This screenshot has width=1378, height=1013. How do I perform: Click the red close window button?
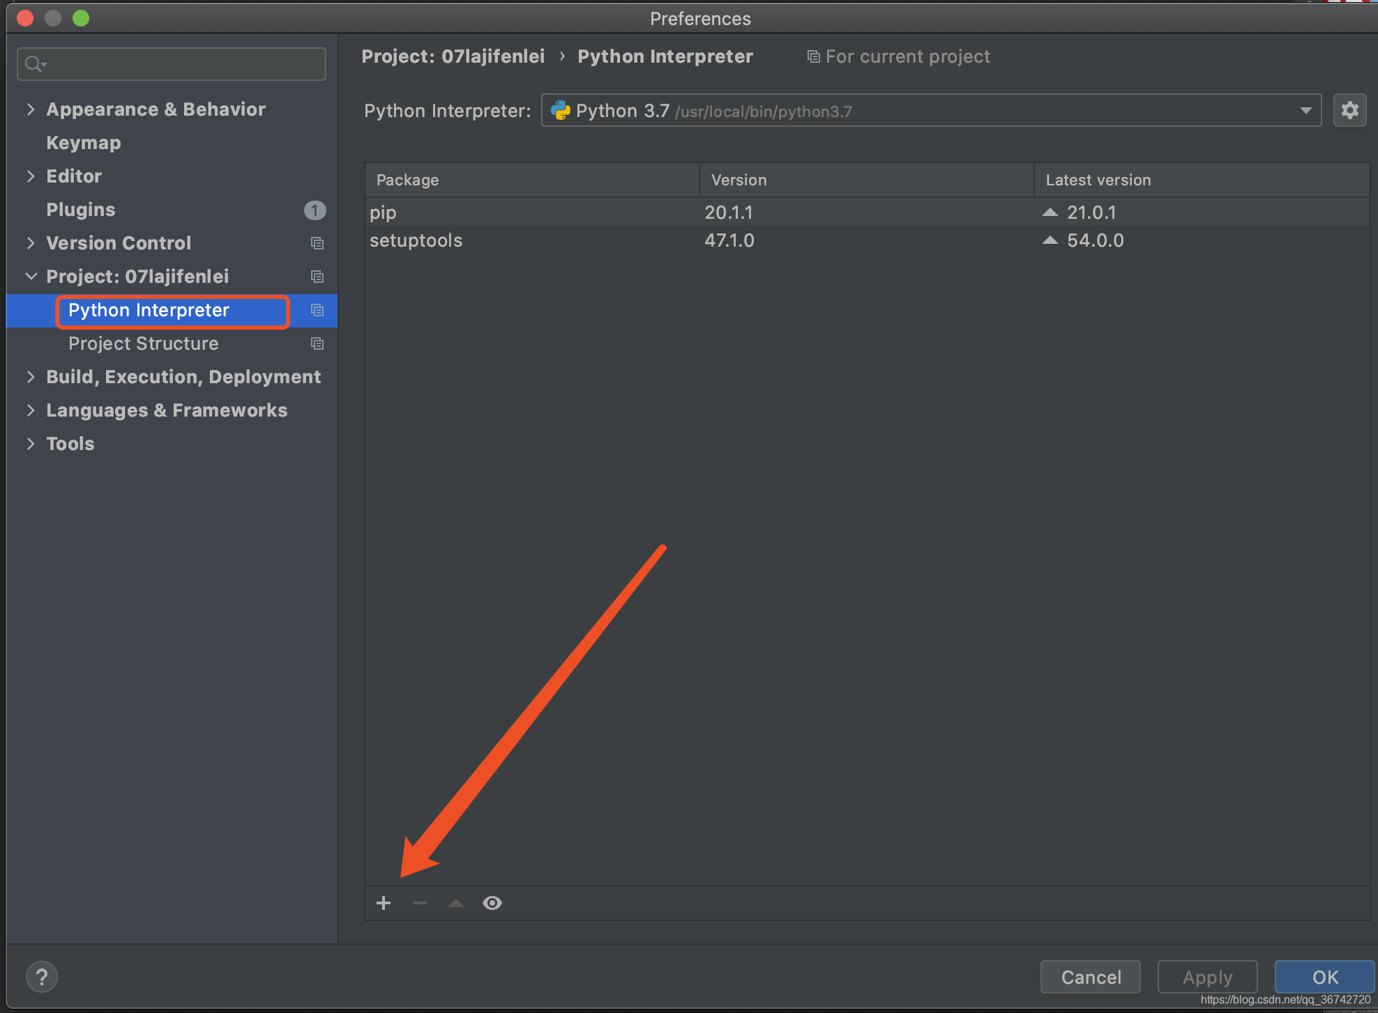point(25,18)
